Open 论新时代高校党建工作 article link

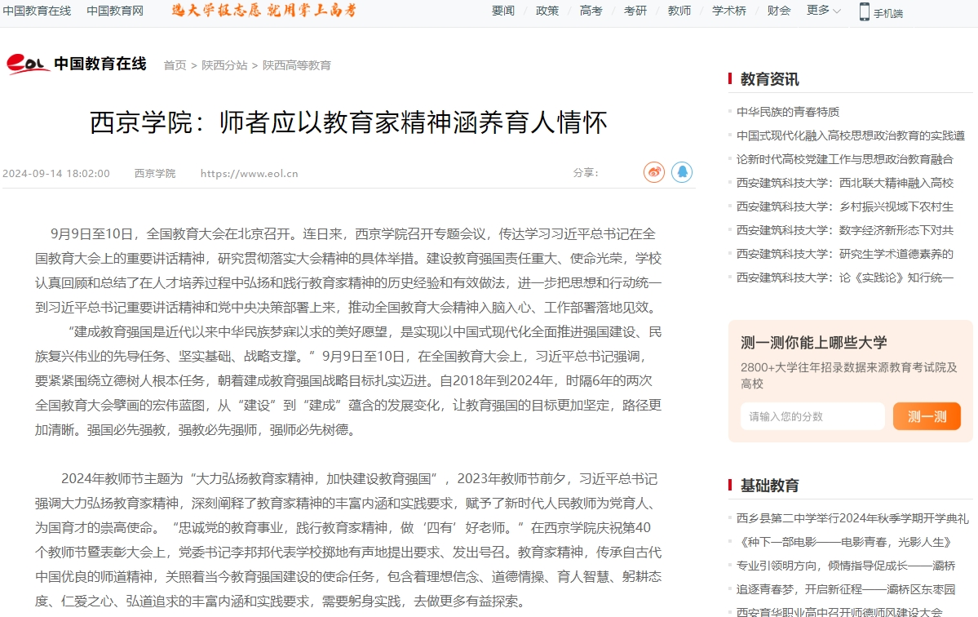844,159
